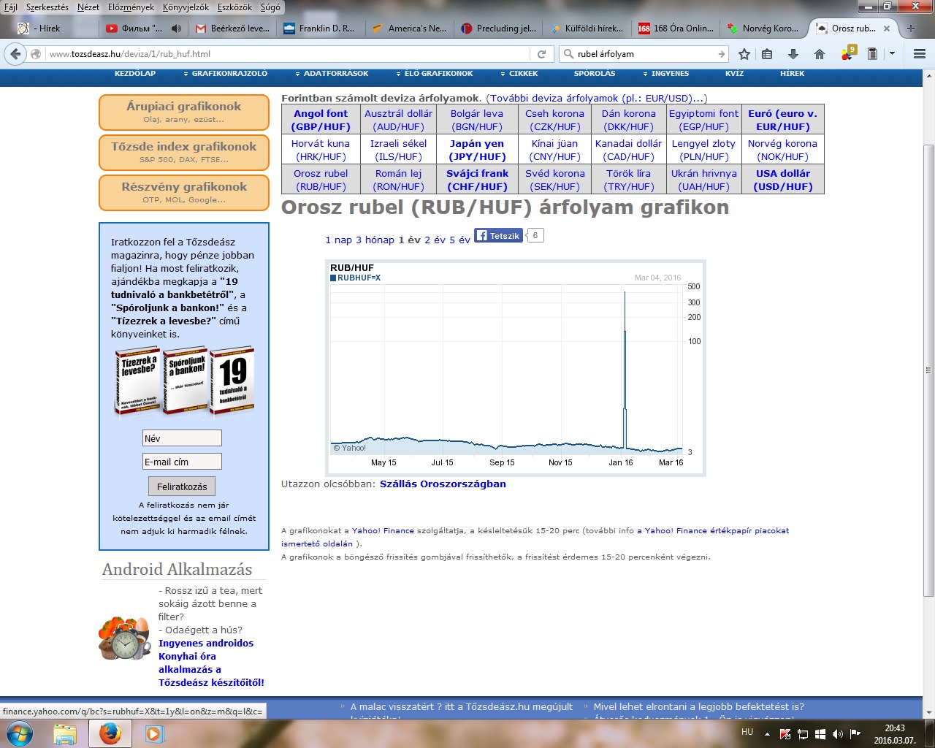This screenshot has height=748, width=935.
Task: Reload the page with the refresh icon
Action: (541, 54)
